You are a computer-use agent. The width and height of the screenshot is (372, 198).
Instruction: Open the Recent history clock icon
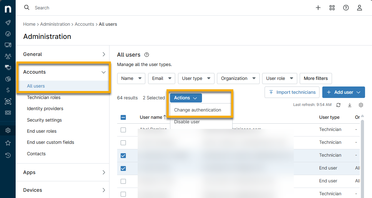[8, 155]
